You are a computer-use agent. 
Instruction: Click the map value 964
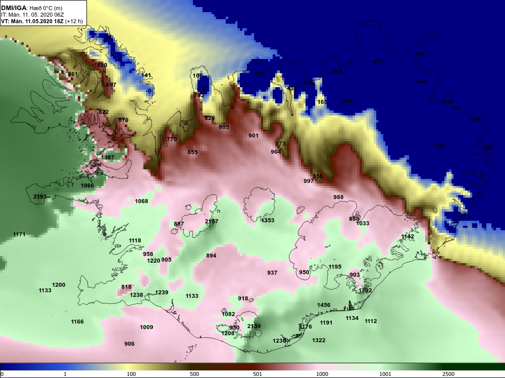(276, 152)
